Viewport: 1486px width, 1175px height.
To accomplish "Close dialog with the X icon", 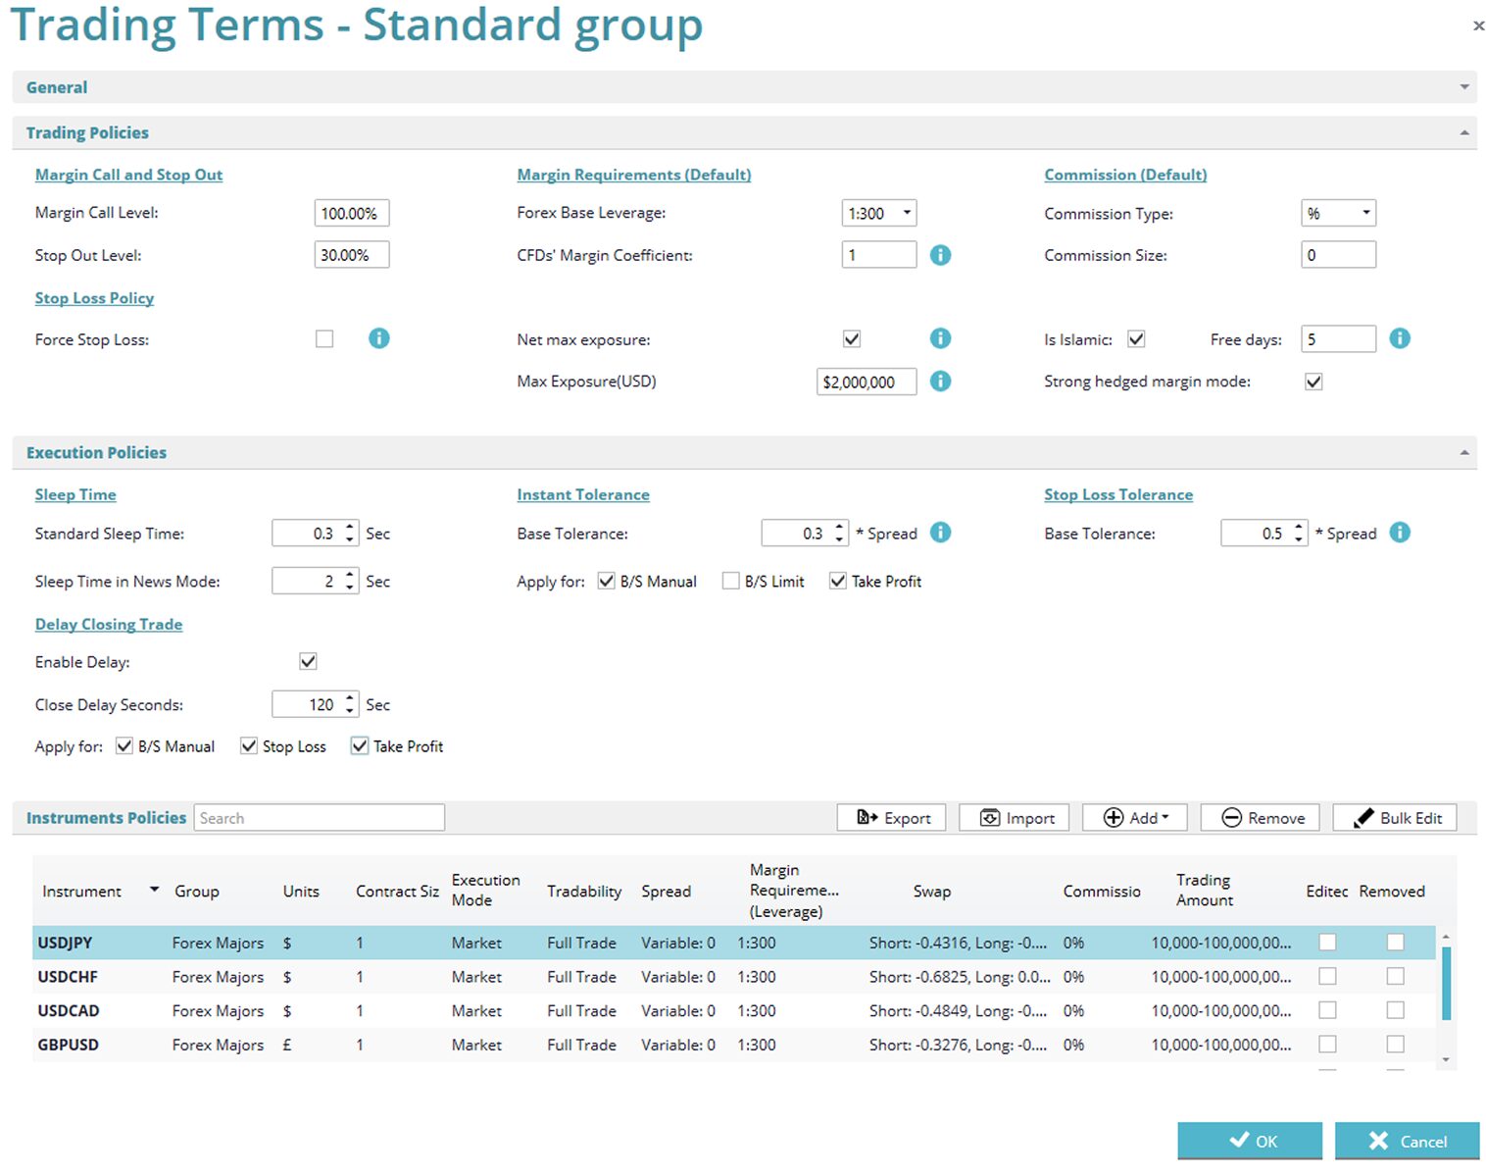I will click(1478, 26).
